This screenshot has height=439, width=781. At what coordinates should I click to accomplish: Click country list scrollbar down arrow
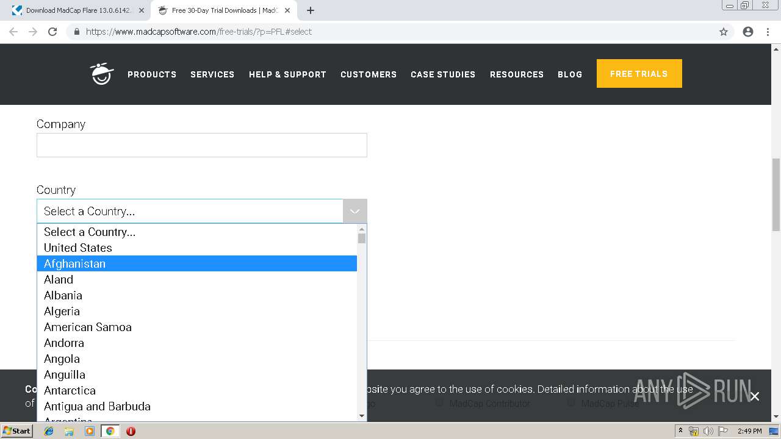point(362,416)
